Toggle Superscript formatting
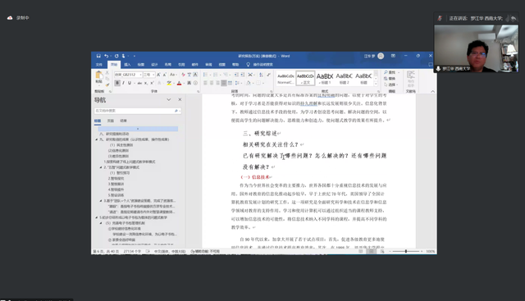Screen dimensions: 525x301 click(152, 83)
